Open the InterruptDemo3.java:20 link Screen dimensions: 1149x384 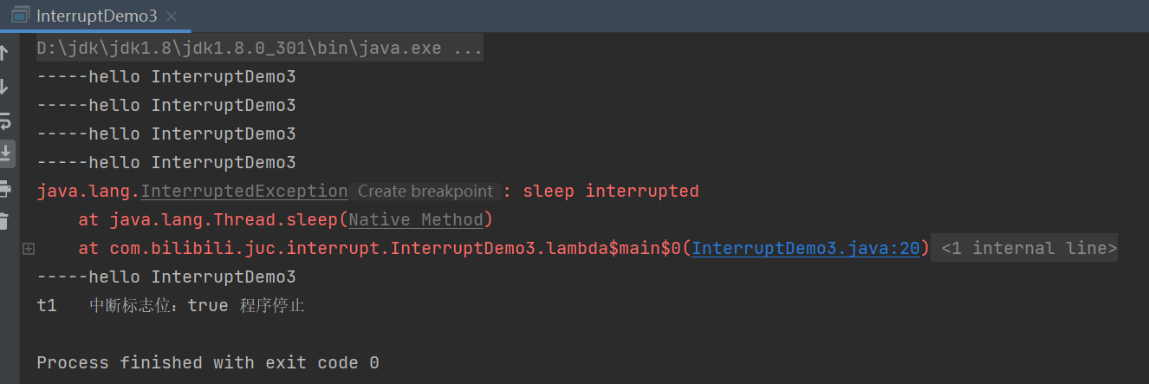tap(805, 249)
